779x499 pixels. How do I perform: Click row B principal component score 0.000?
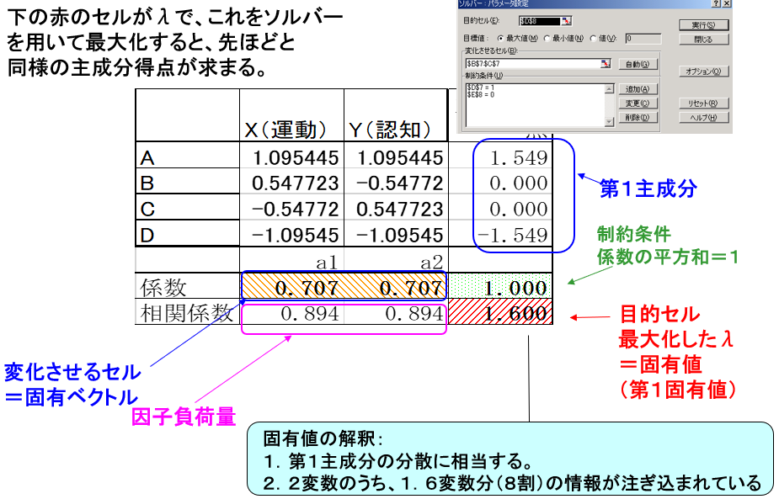(x=501, y=183)
